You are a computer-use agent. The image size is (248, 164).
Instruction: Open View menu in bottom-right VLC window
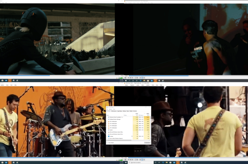157,85
